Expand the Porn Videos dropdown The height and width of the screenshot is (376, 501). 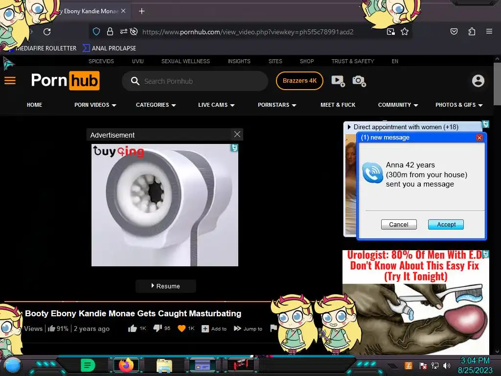(114, 105)
